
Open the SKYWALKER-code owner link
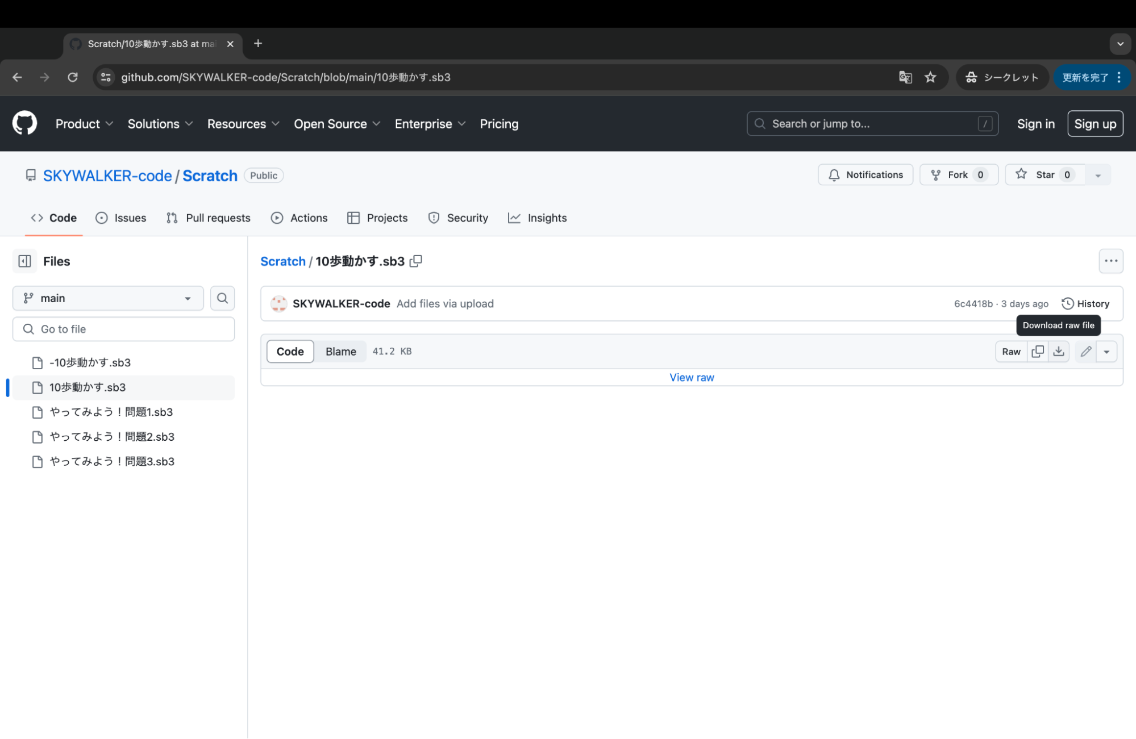(107, 176)
